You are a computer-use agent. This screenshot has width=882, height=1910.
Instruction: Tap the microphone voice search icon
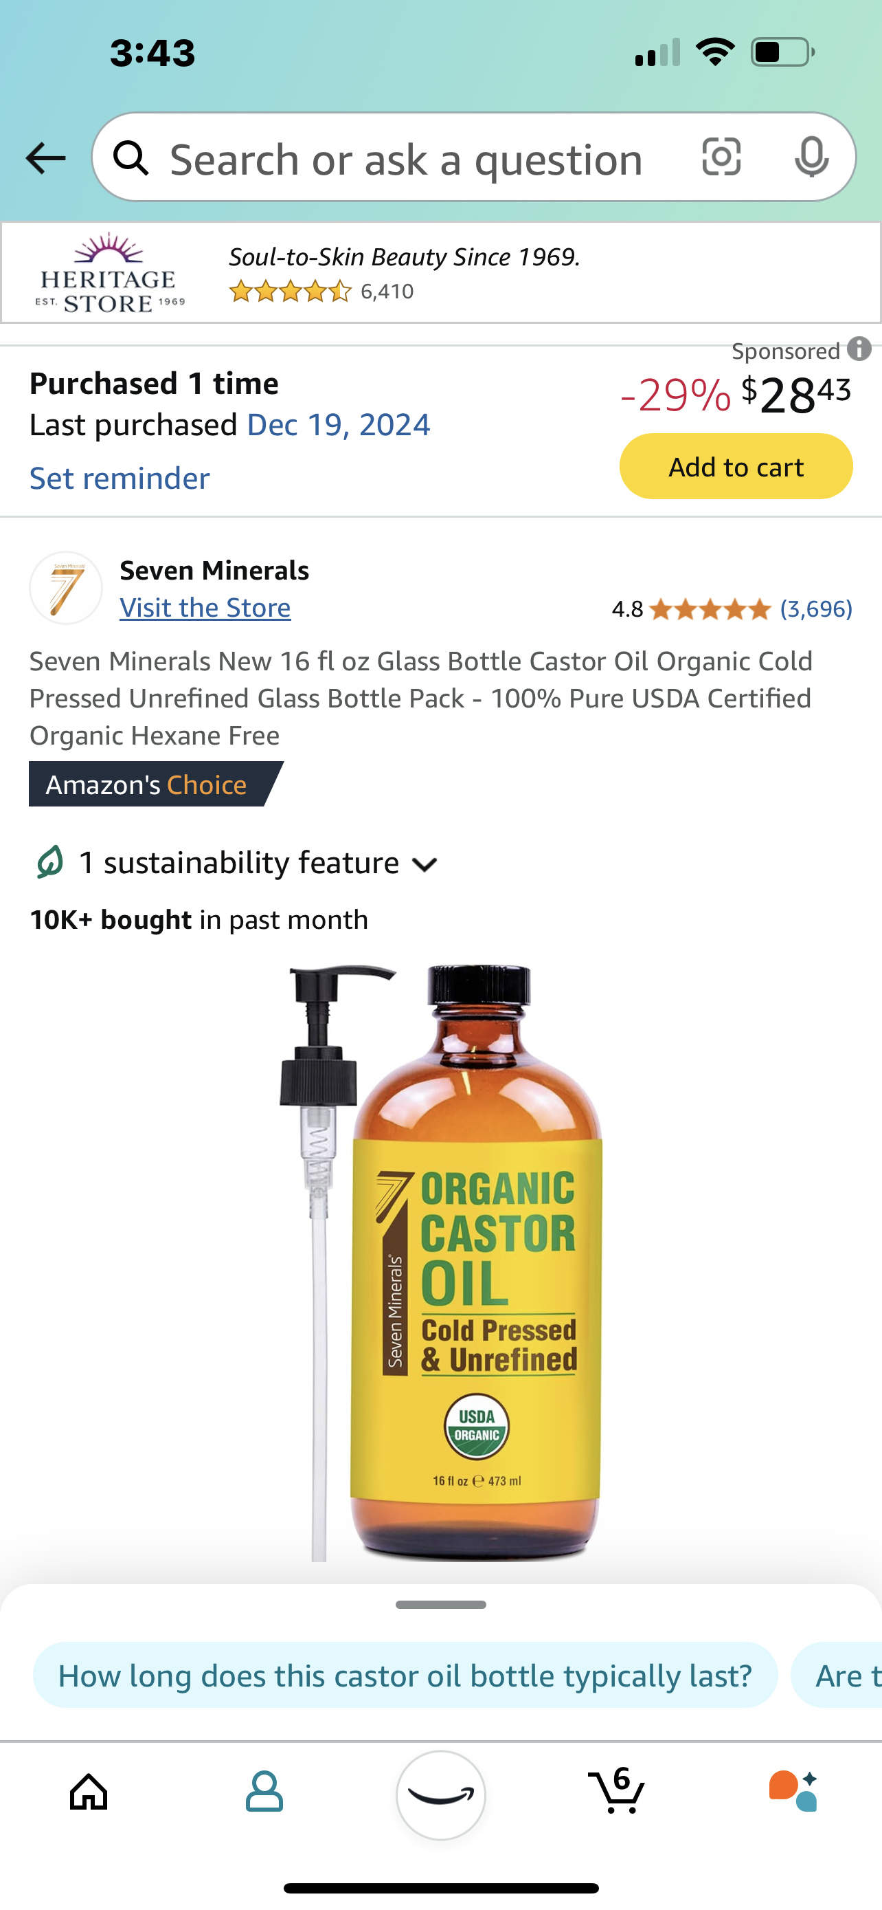(x=811, y=157)
